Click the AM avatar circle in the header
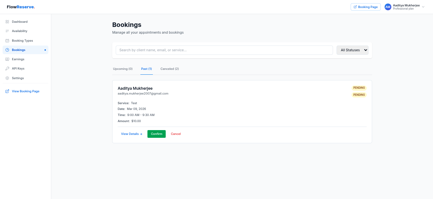 click(x=388, y=7)
